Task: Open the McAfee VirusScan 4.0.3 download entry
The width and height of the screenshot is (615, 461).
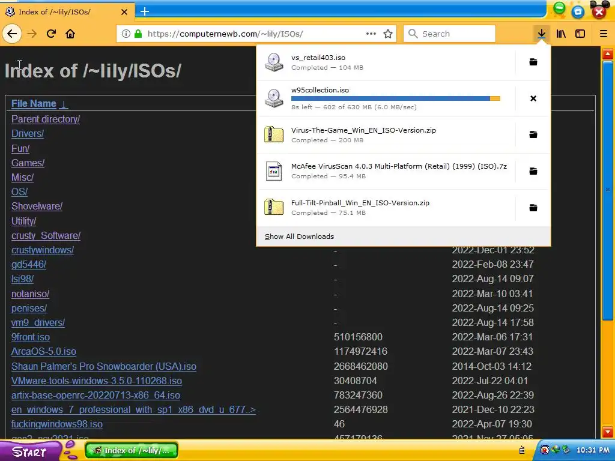Action: click(386, 171)
